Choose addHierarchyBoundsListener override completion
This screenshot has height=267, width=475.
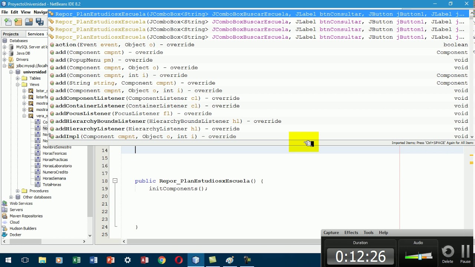[259, 121]
